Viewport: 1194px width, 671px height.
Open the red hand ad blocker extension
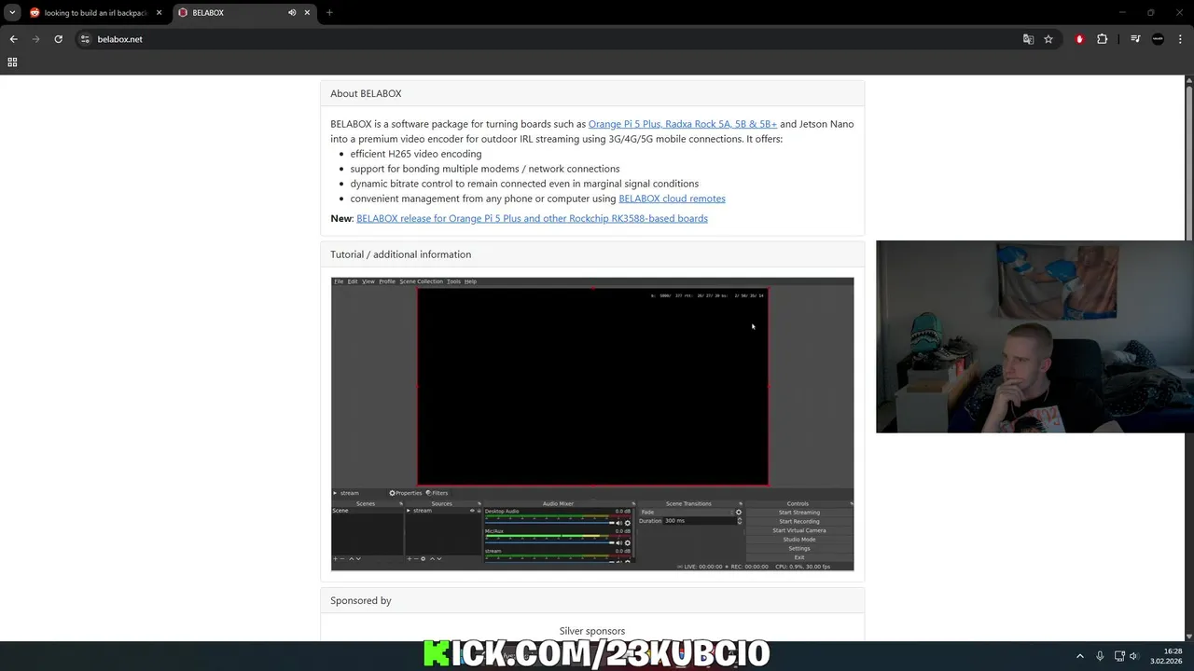point(1079,39)
